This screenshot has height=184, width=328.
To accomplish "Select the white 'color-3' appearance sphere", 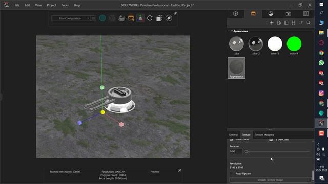I will tap(275, 44).
